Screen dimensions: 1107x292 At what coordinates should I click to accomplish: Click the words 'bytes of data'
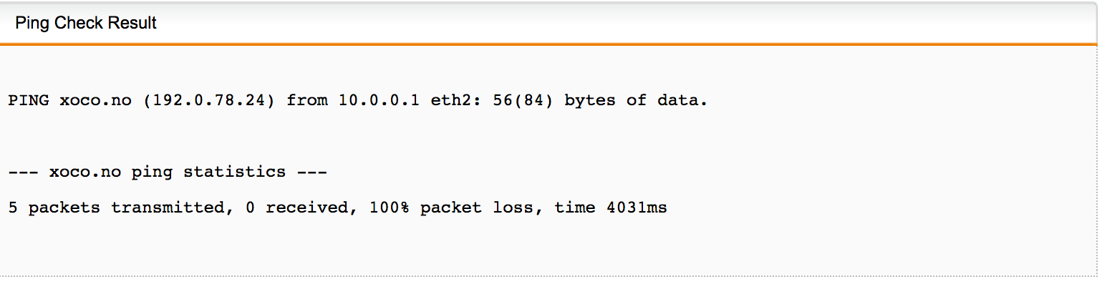point(636,100)
